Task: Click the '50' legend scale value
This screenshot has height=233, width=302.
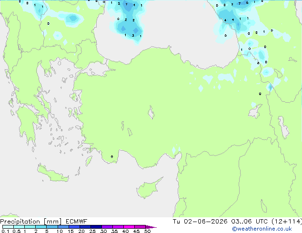Action: click(x=147, y=231)
